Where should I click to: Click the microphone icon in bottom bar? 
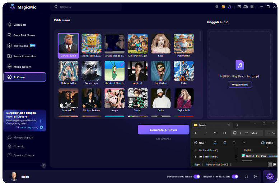(x=246, y=177)
